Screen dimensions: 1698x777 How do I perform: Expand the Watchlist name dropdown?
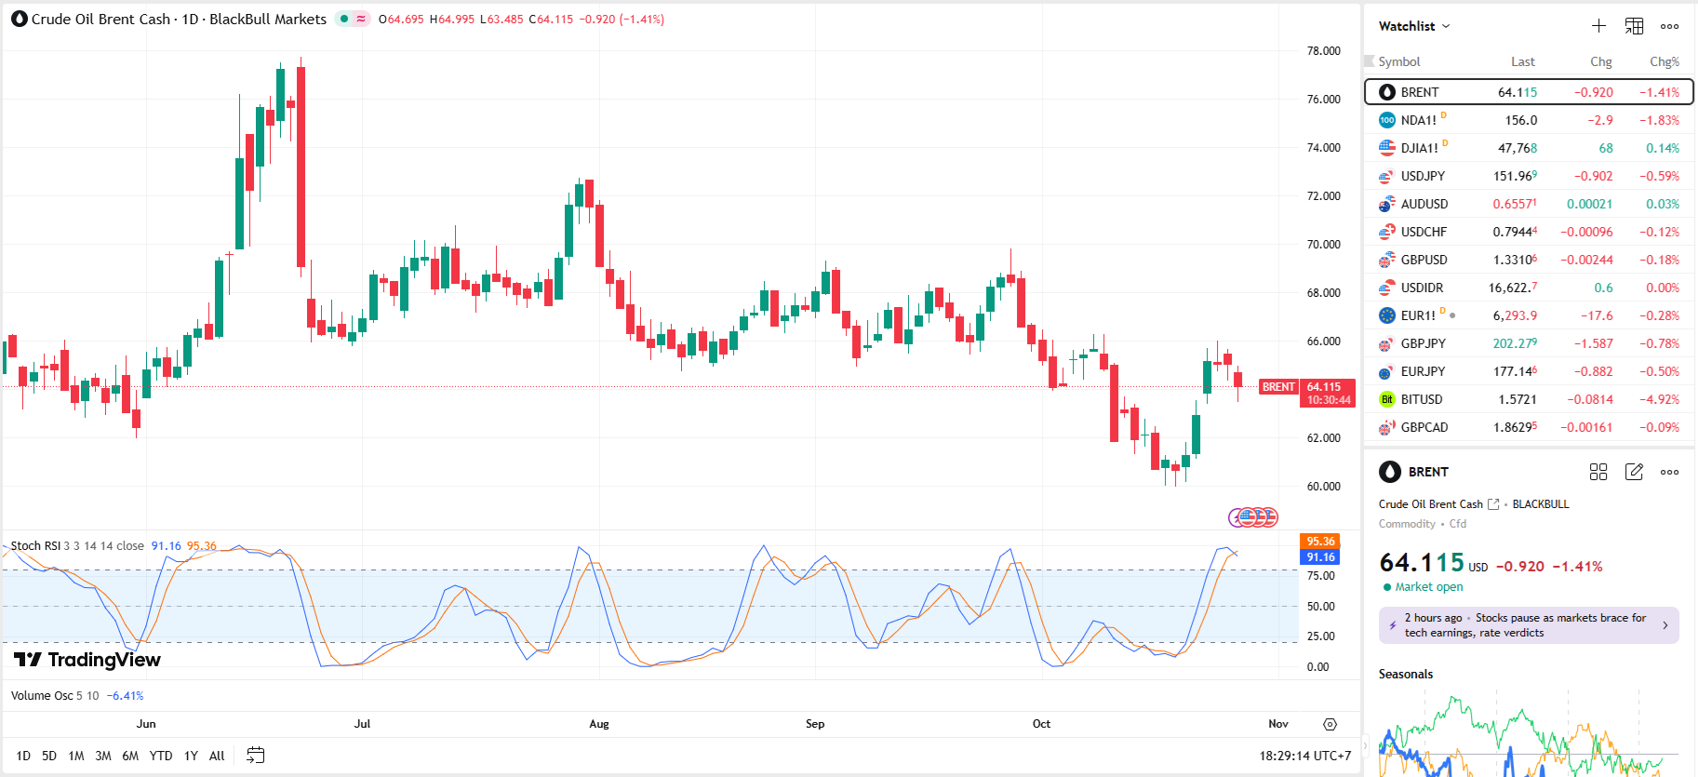[x=1414, y=26]
